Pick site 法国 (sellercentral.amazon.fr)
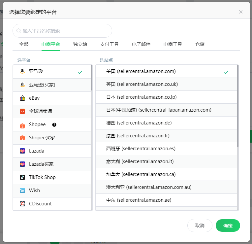The width and height of the screenshot is (252, 244). [x=166, y=136]
